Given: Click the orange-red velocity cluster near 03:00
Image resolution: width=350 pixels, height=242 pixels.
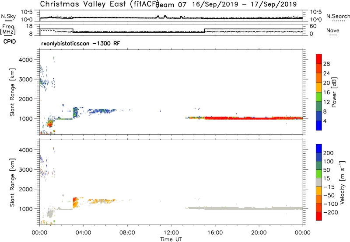Looking at the screenshot, I should (75, 202).
